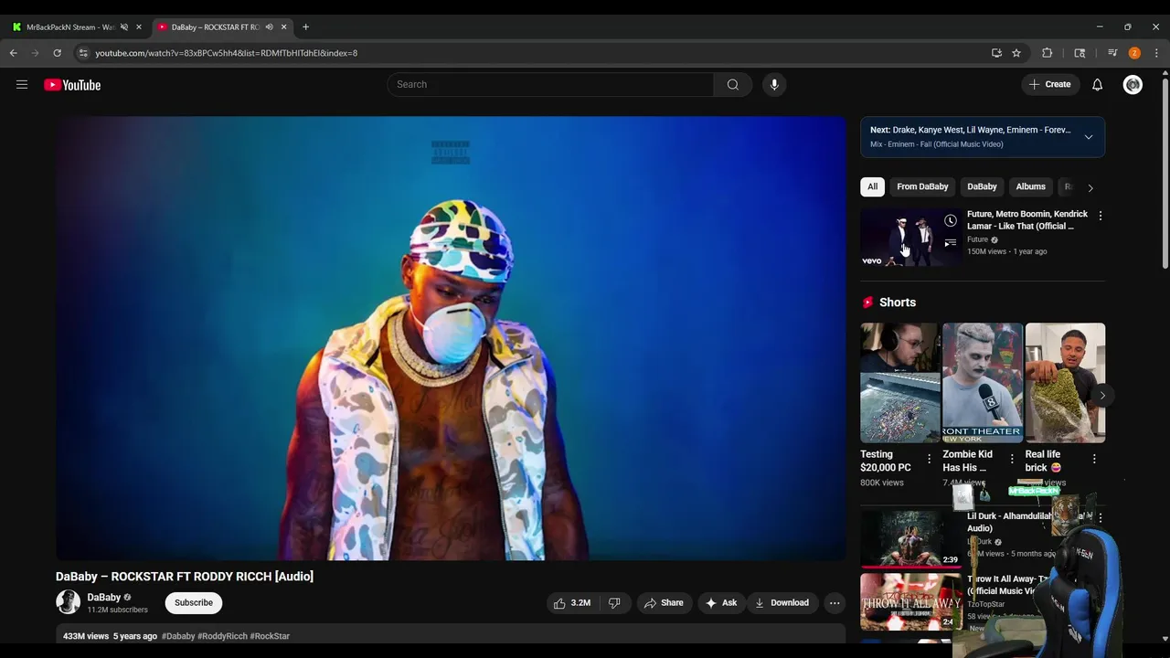The width and height of the screenshot is (1170, 658).
Task: Click the Ask button
Action: (721, 603)
